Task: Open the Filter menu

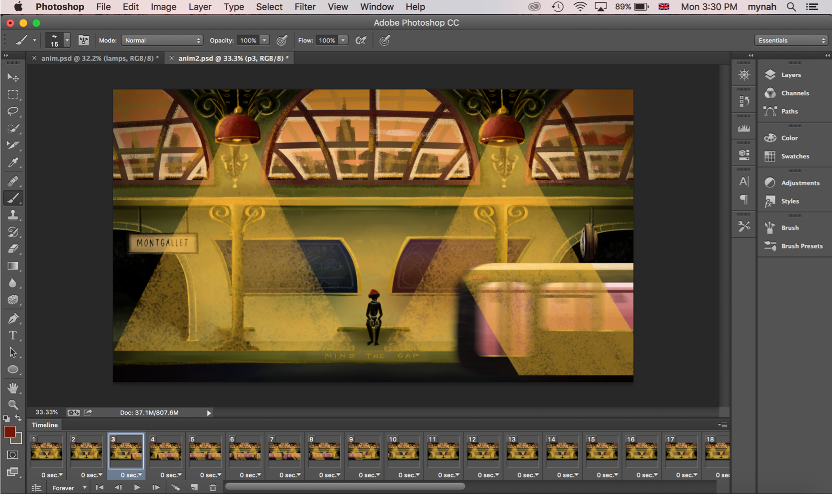Action: click(x=304, y=7)
